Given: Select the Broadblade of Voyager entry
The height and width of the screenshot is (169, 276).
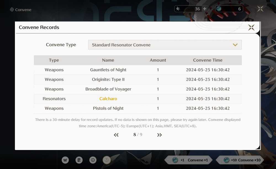Looking at the screenshot, I should pyautogui.click(x=108, y=89).
